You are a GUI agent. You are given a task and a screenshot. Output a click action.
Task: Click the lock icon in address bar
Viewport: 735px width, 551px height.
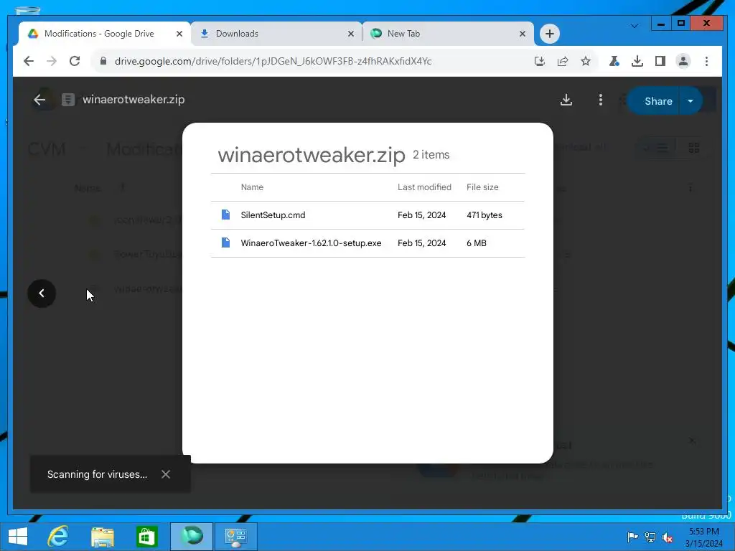coord(103,61)
